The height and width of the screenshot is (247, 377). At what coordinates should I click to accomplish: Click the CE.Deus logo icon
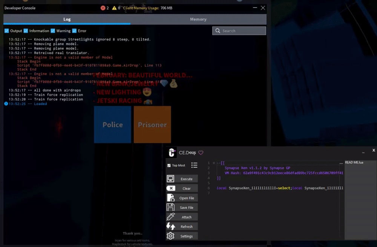point(172,152)
